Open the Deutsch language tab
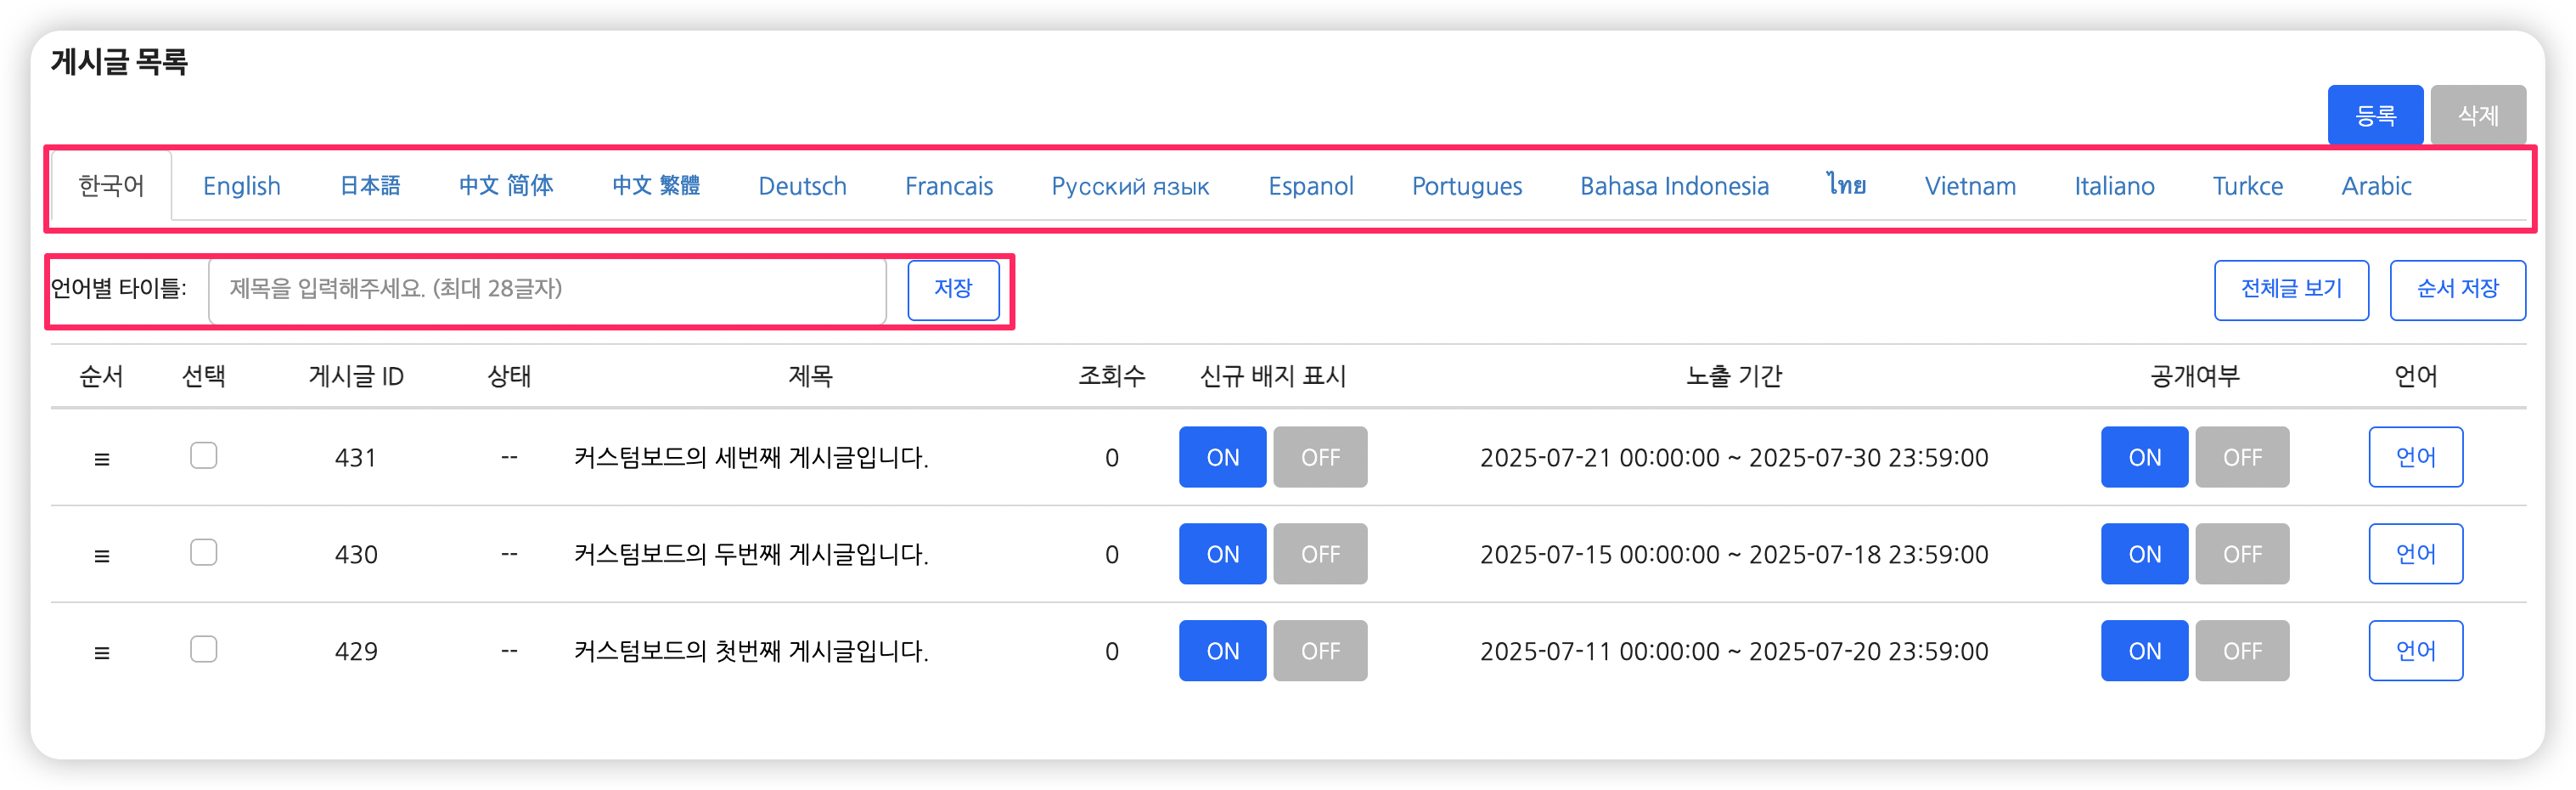 tap(802, 187)
